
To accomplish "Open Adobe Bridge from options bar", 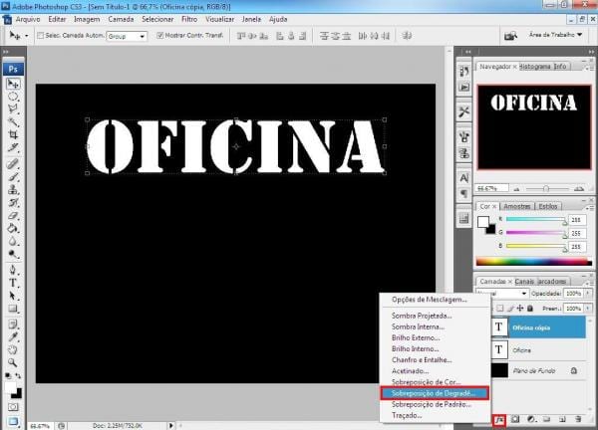I will [x=510, y=36].
